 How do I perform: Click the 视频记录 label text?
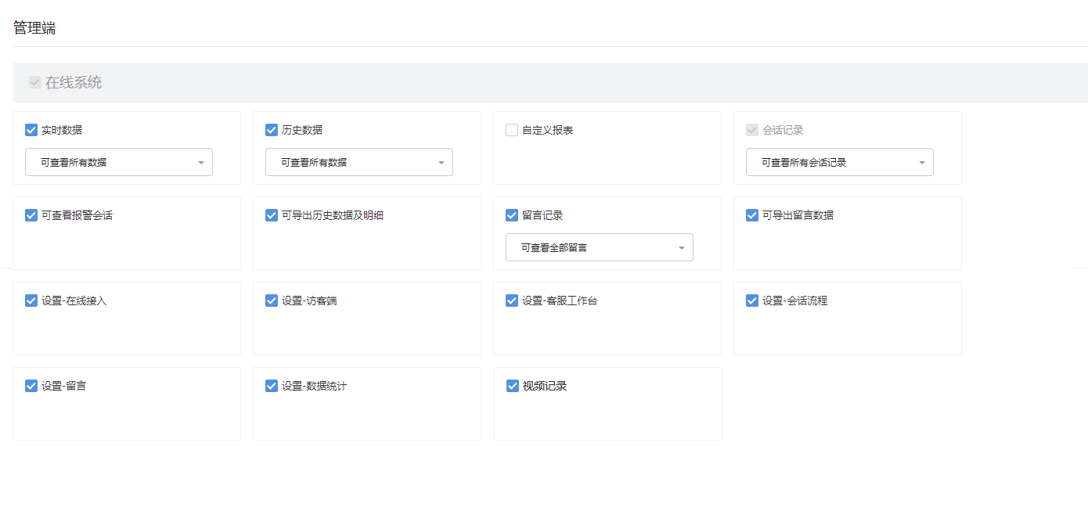(545, 386)
